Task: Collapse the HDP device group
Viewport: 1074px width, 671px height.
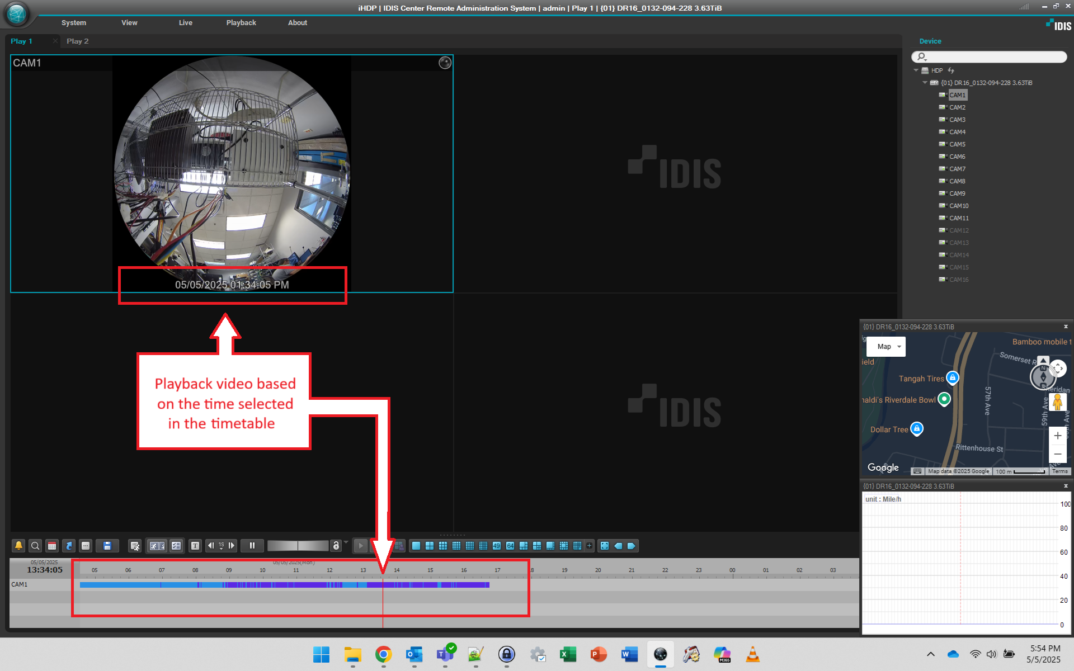Action: click(916, 70)
